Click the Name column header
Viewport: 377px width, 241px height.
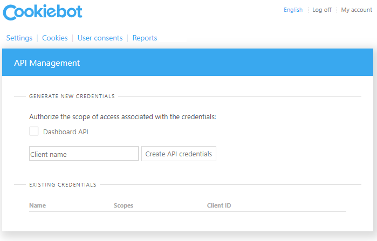click(x=37, y=205)
